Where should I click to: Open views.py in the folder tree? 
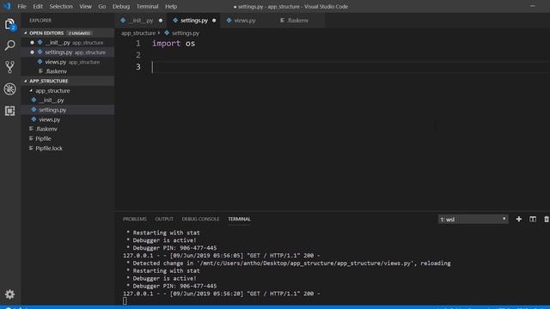coord(68,119)
